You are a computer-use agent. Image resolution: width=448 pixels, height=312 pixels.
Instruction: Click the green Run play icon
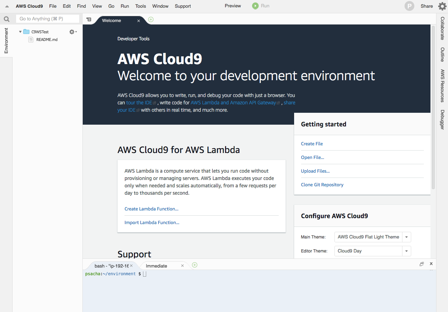coord(255,6)
